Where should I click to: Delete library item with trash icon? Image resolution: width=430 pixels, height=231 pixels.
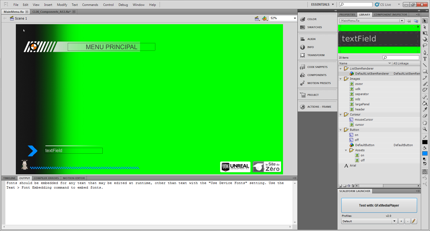click(352, 186)
